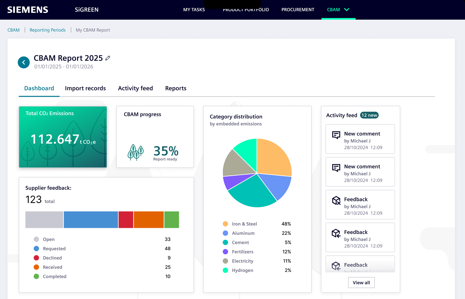Image resolution: width=465 pixels, height=299 pixels.
Task: Click the back arrow circle button
Action: click(x=24, y=62)
